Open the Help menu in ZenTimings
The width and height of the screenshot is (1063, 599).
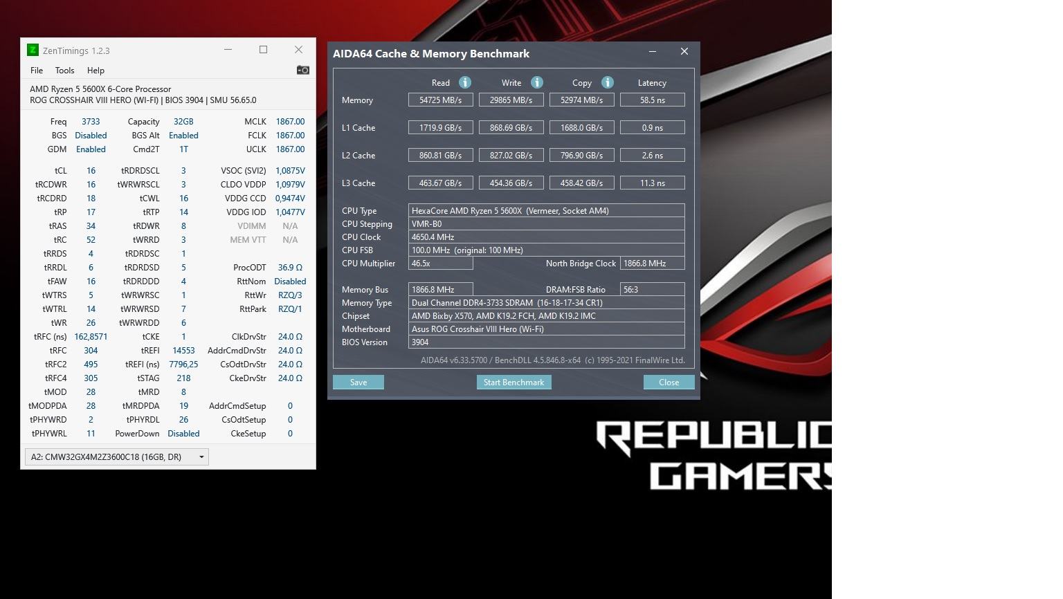[x=96, y=71]
